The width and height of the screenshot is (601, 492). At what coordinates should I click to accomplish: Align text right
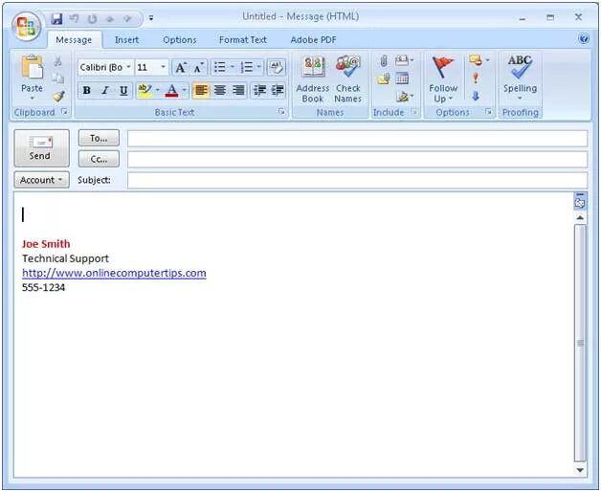click(238, 91)
